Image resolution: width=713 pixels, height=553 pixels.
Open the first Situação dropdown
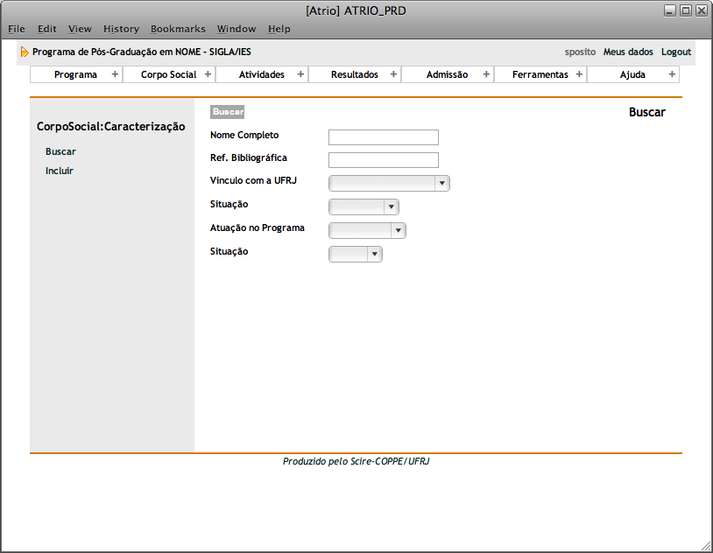364,206
